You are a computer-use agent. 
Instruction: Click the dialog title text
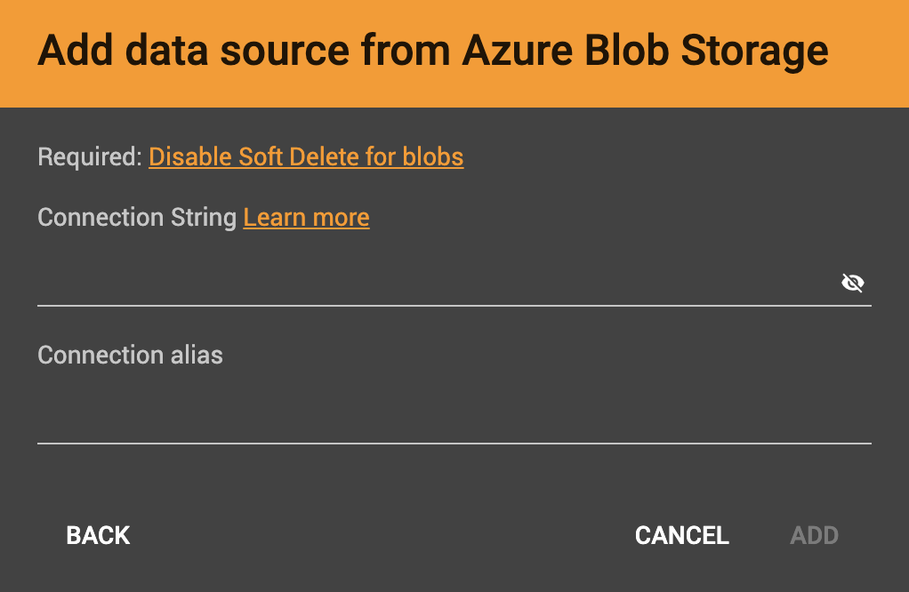pyautogui.click(x=430, y=51)
